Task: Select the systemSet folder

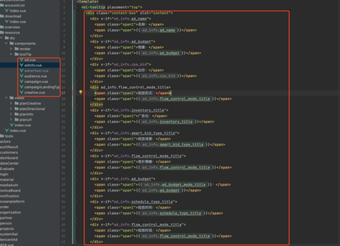Action: [x=9, y=234]
